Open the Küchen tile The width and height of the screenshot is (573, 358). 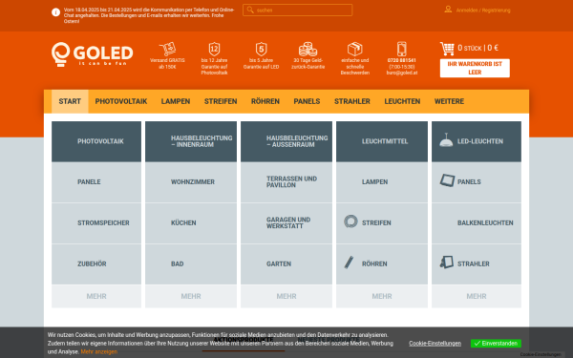point(191,222)
